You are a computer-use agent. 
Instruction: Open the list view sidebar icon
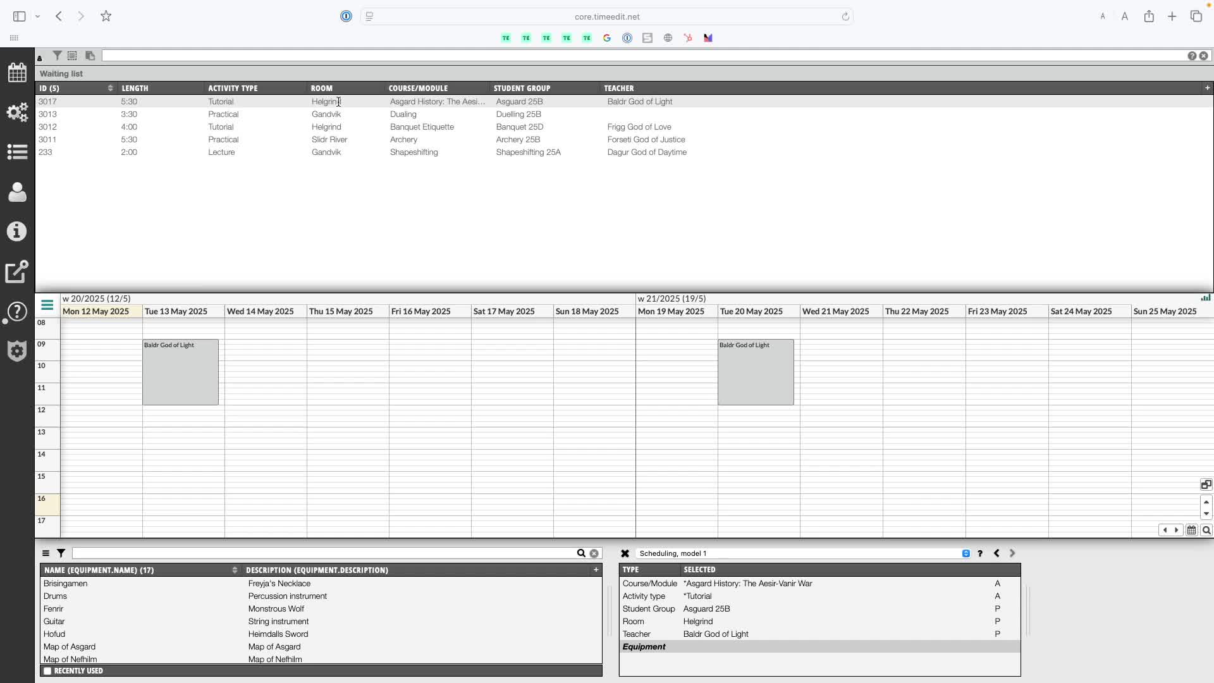pos(17,152)
